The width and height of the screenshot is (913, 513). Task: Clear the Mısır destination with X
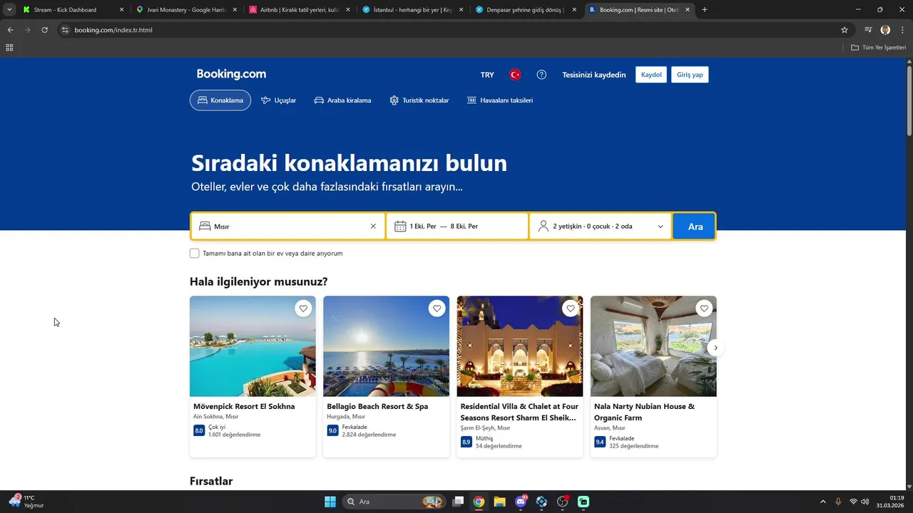[x=373, y=226]
